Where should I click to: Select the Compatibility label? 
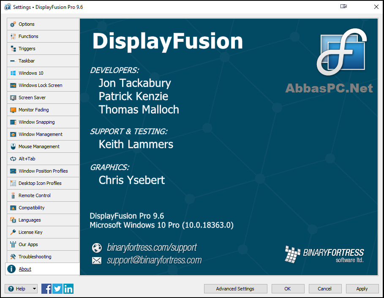click(32, 208)
